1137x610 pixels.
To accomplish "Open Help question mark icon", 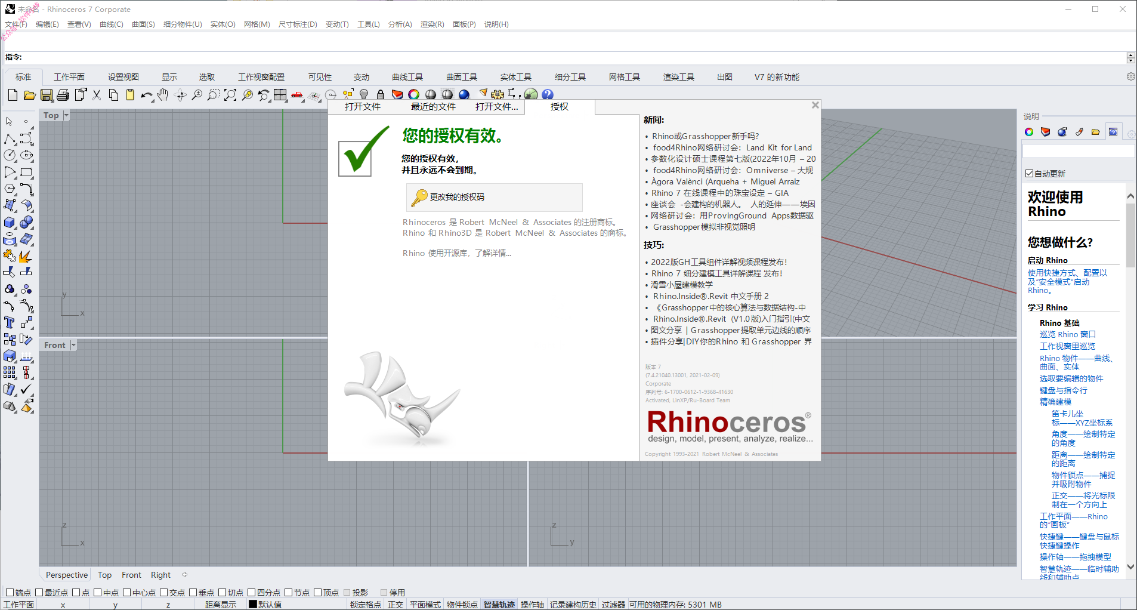I will pyautogui.click(x=548, y=94).
